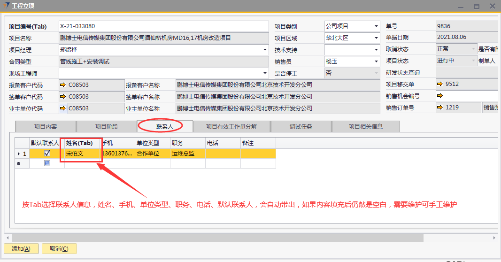Click link arrow beside 业主单位代码 C08503
This screenshot has height=262, width=501.
coord(63,108)
